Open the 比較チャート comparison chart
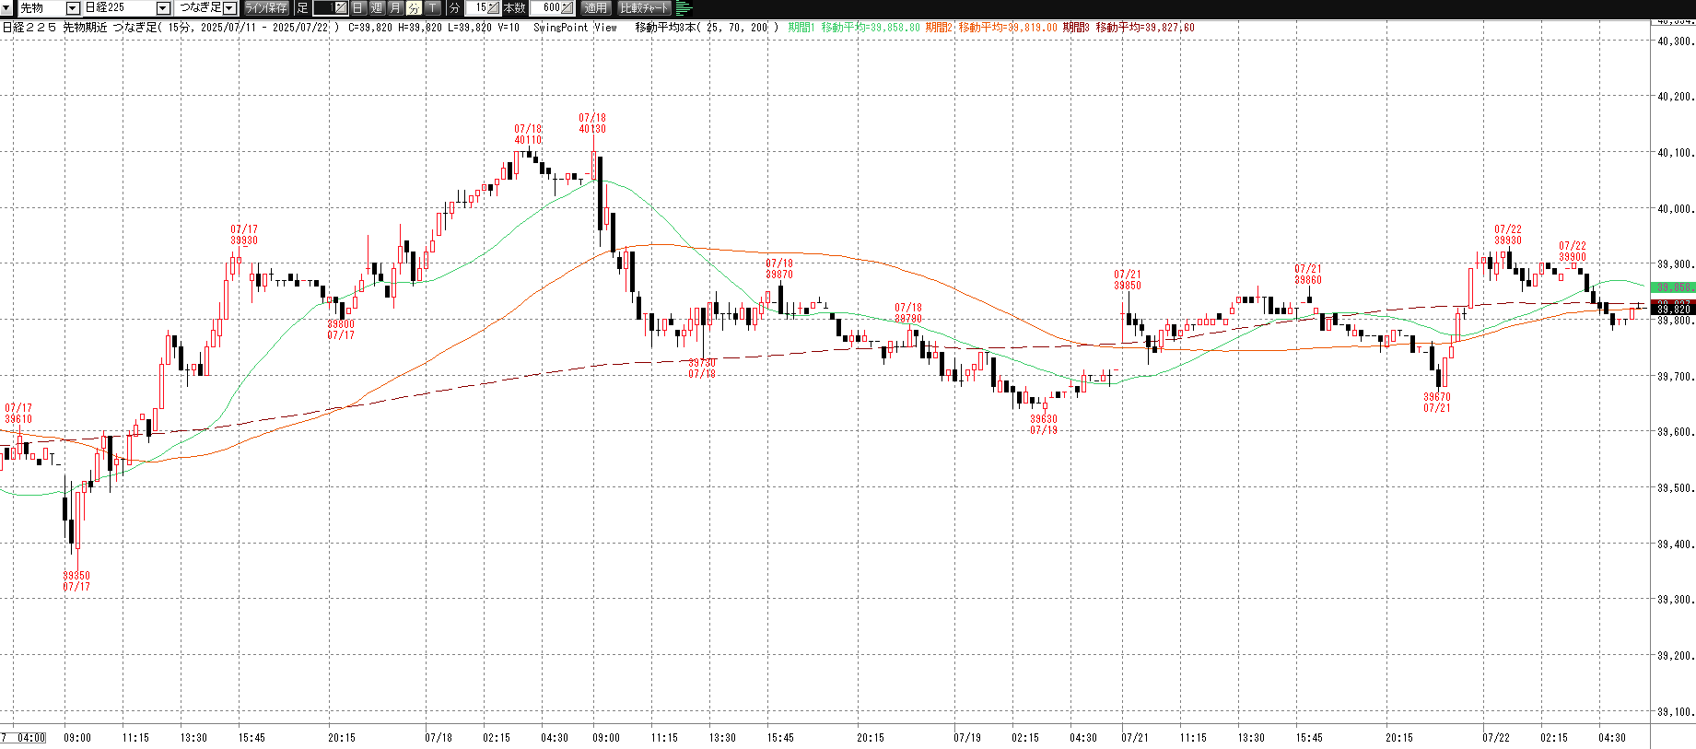The height and width of the screenshot is (749, 1696). coord(644,8)
